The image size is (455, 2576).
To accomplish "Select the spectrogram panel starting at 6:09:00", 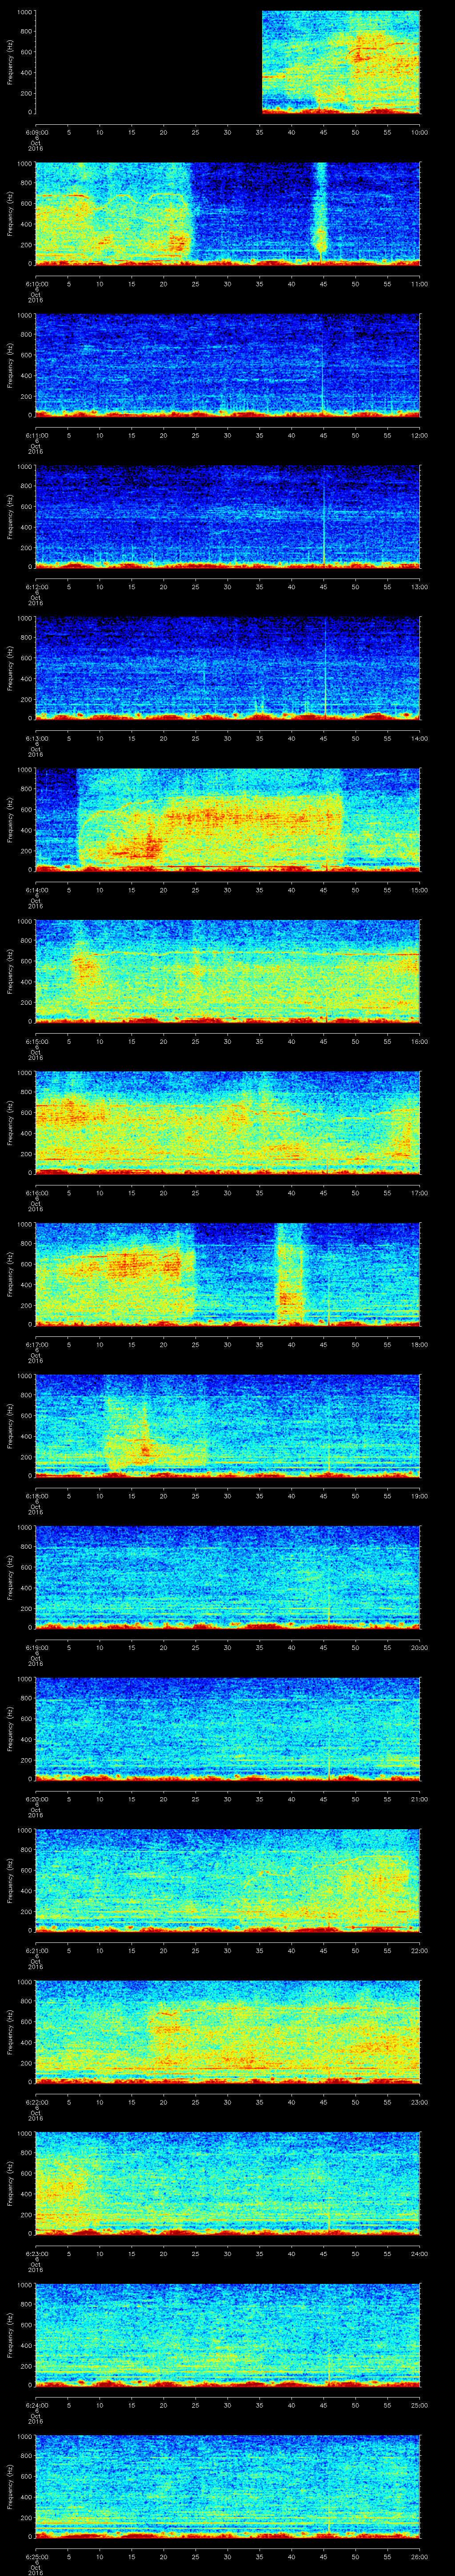I will point(228,62).
